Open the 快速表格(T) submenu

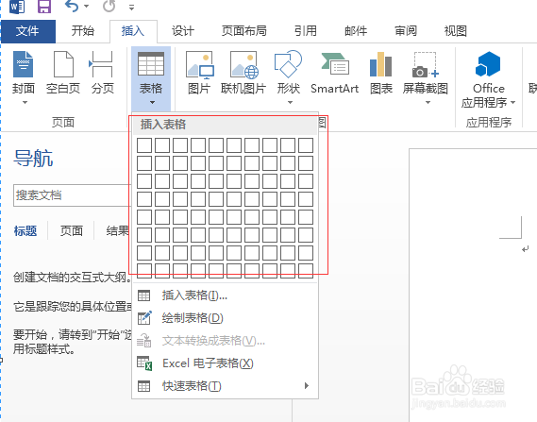(226, 386)
